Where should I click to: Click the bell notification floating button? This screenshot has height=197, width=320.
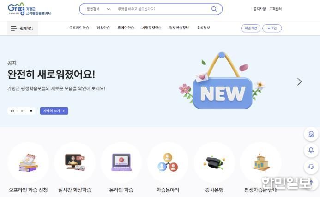[311, 151]
